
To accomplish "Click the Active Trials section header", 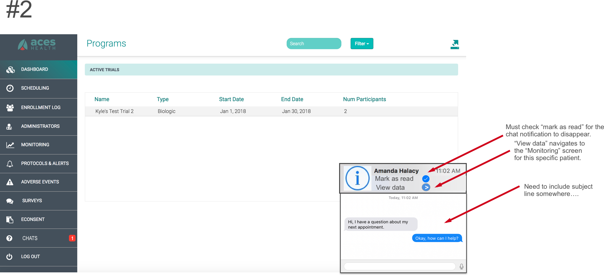I will click(271, 70).
